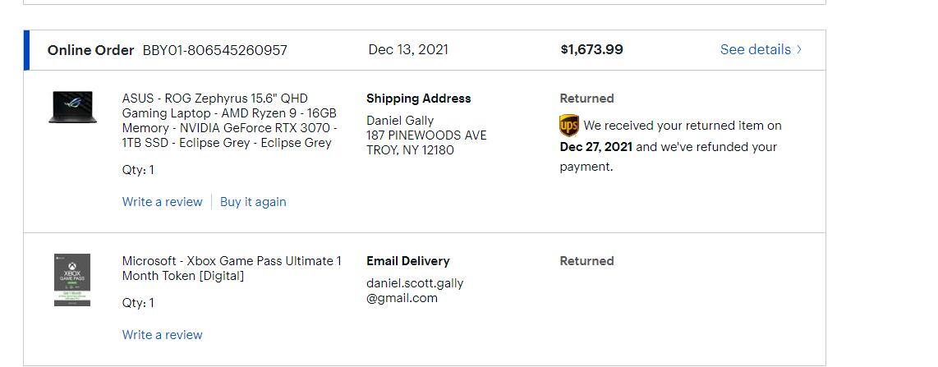938x367 pixels.
Task: Click the chevron arrow beside See details
Action: tap(799, 49)
